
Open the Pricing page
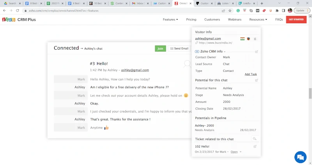pos(191,19)
